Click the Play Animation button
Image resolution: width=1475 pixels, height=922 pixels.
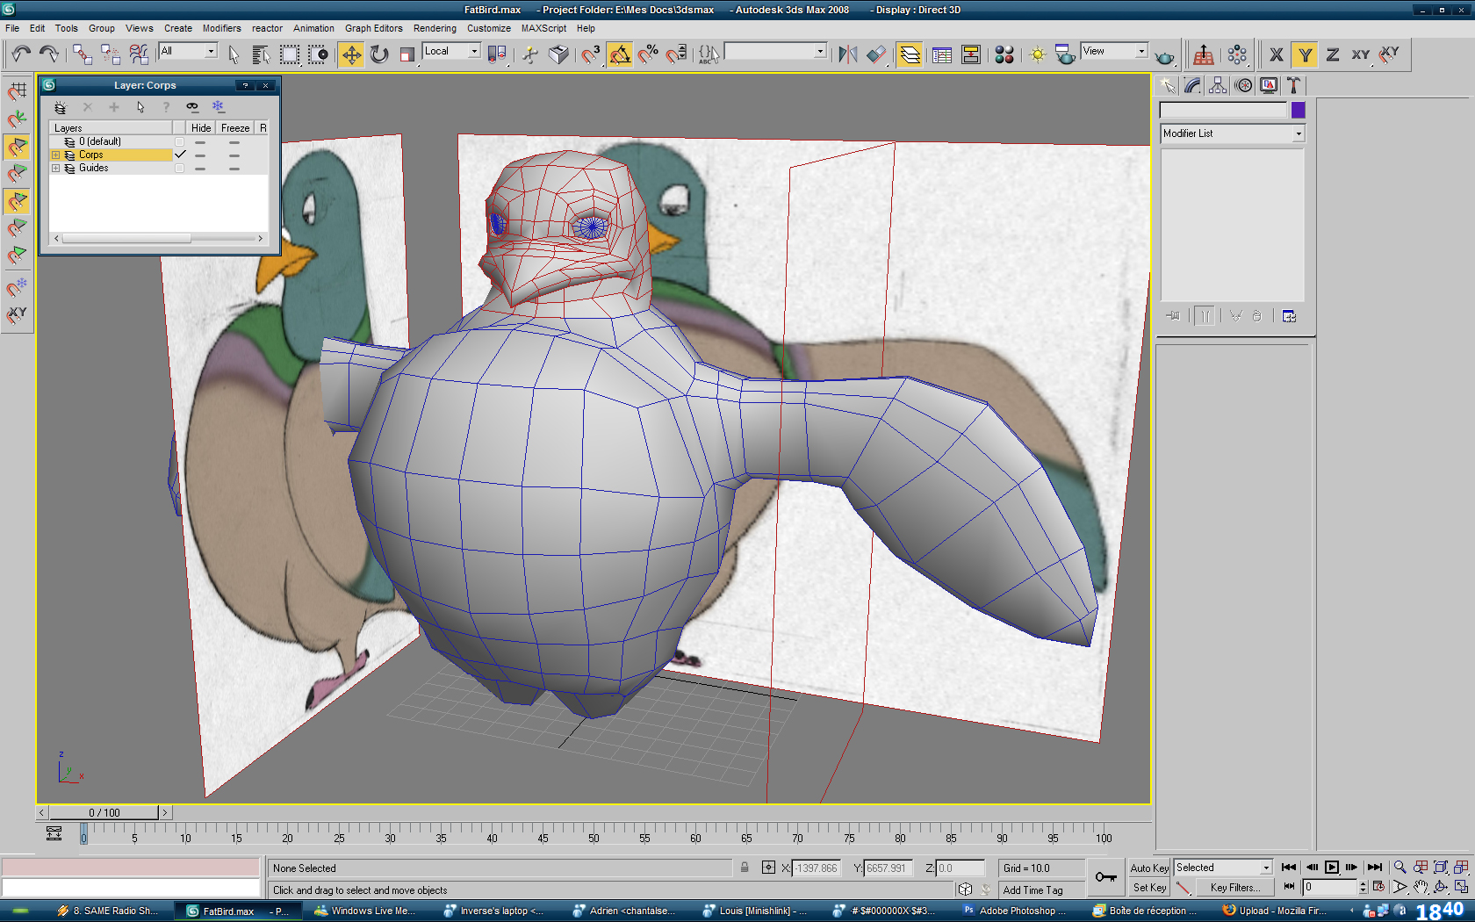coord(1332,868)
